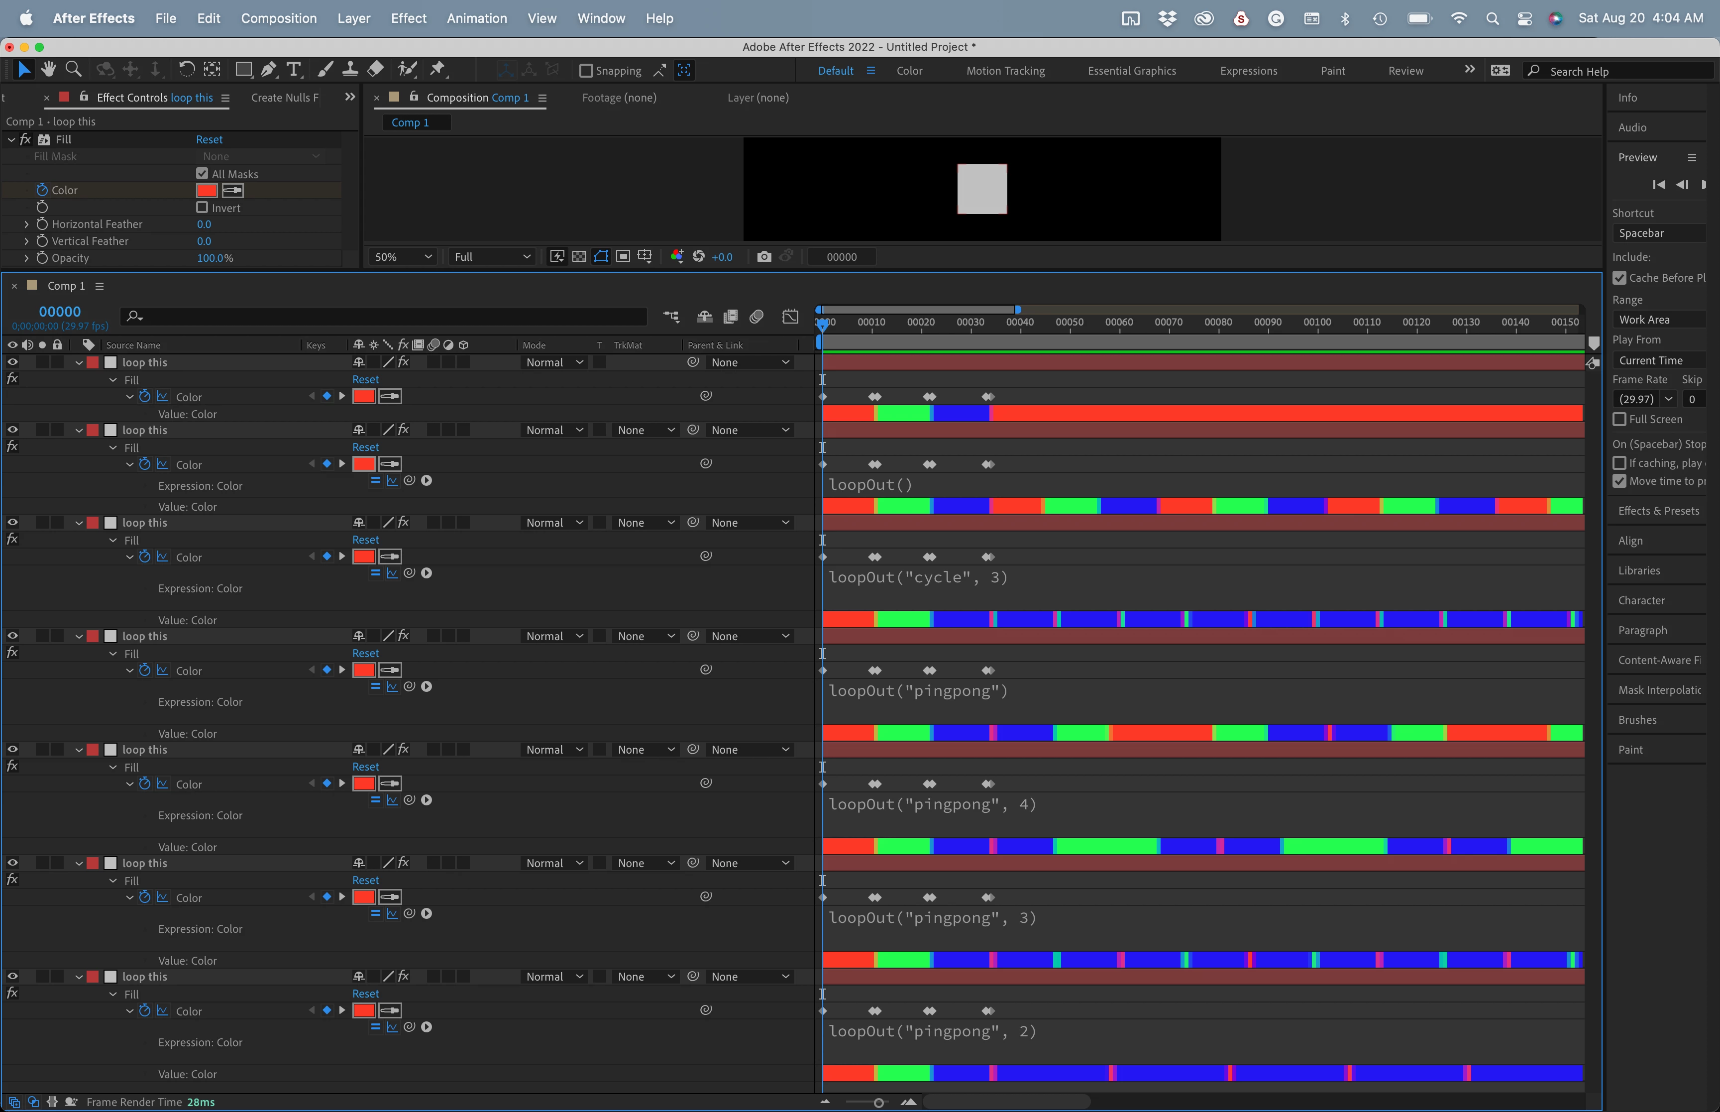Switch to Motion Tracking workspace
The image size is (1720, 1112).
tap(1005, 71)
